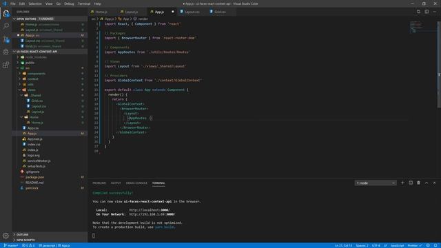
Task: Open the Explorer view in activity bar
Action: [6, 13]
